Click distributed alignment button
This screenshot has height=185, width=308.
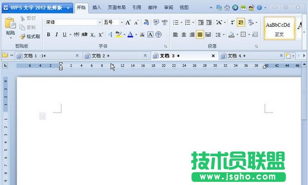[208, 35]
